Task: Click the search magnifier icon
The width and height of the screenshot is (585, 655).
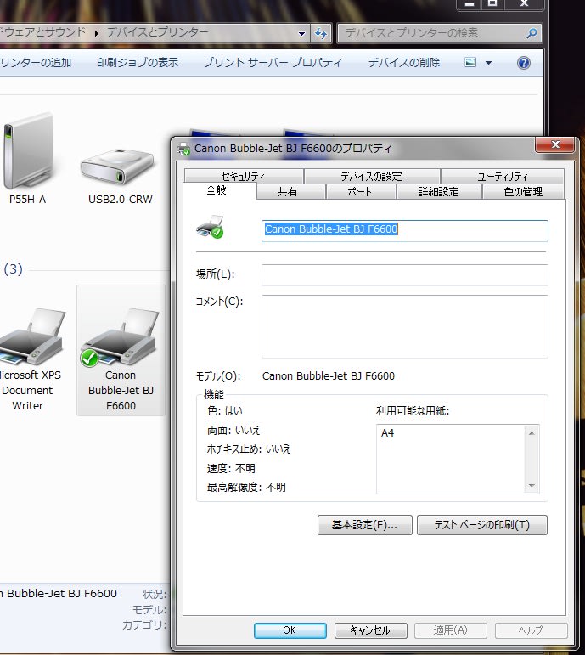Action: click(532, 33)
